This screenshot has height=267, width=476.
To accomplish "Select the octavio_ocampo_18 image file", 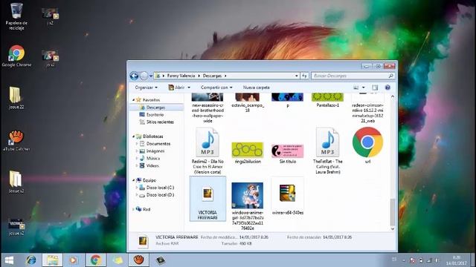I will 248,103.
